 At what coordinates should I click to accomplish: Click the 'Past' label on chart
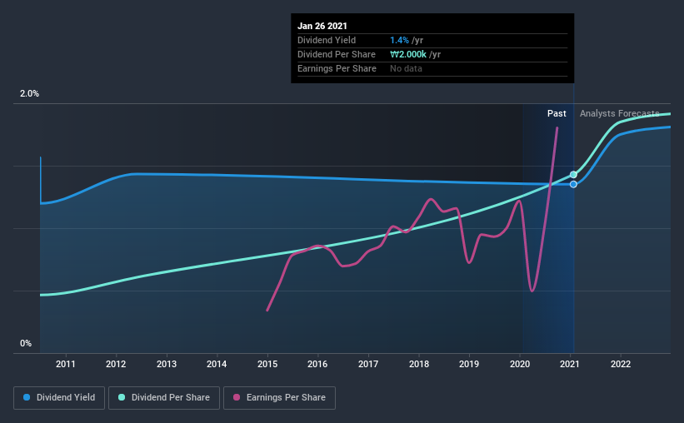pyautogui.click(x=557, y=113)
